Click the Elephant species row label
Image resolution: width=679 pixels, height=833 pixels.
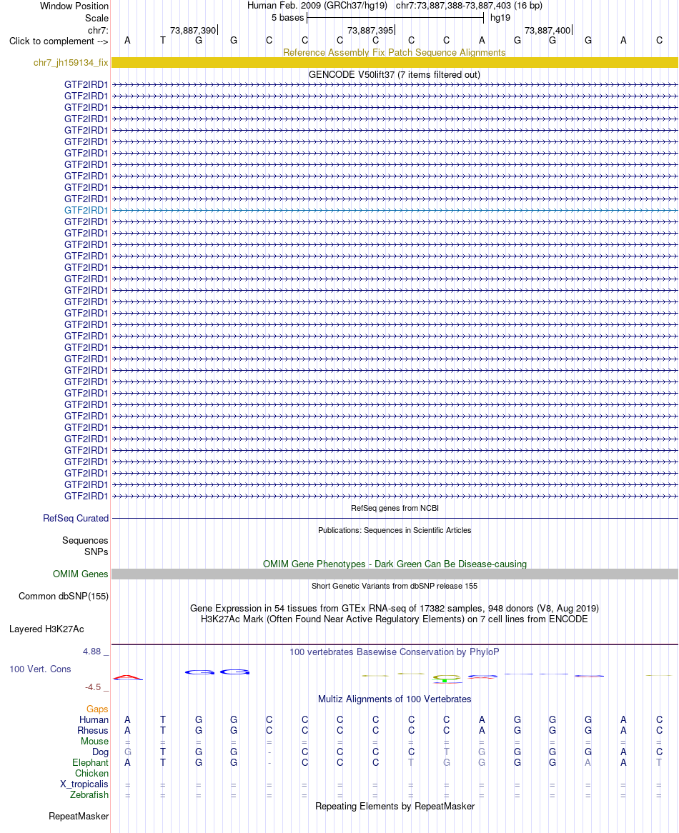click(90, 763)
